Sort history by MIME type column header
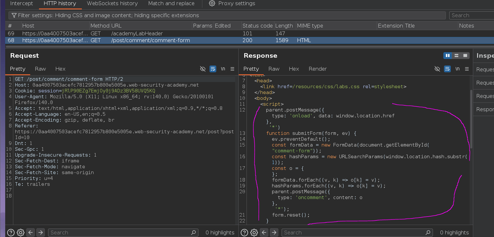The width and height of the screenshot is (494, 237). tap(336, 26)
